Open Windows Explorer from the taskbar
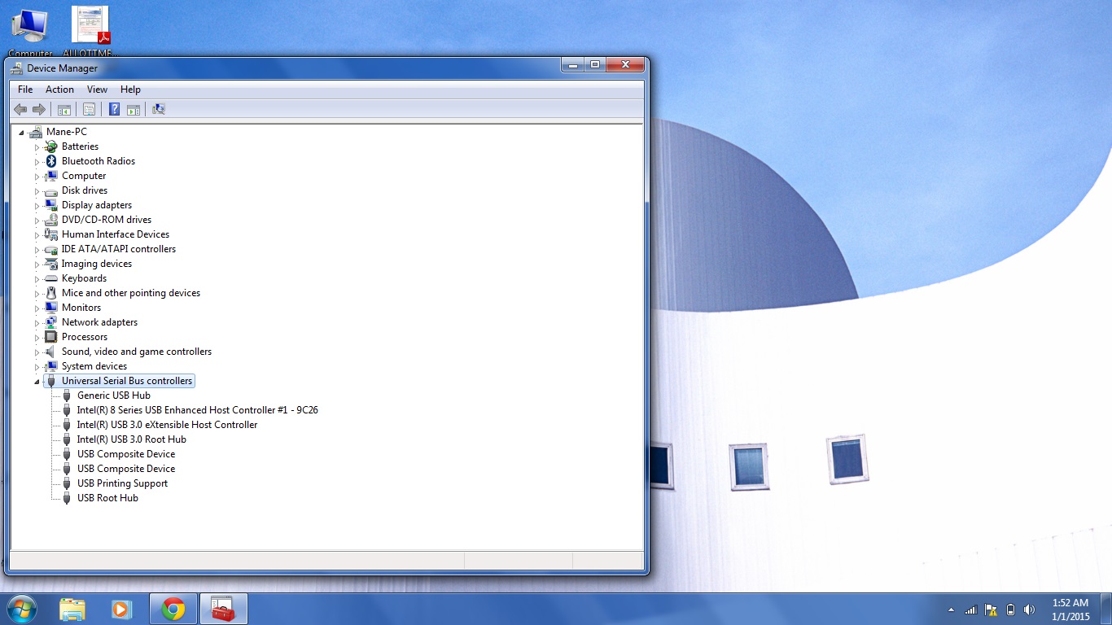The image size is (1112, 625). 72,609
